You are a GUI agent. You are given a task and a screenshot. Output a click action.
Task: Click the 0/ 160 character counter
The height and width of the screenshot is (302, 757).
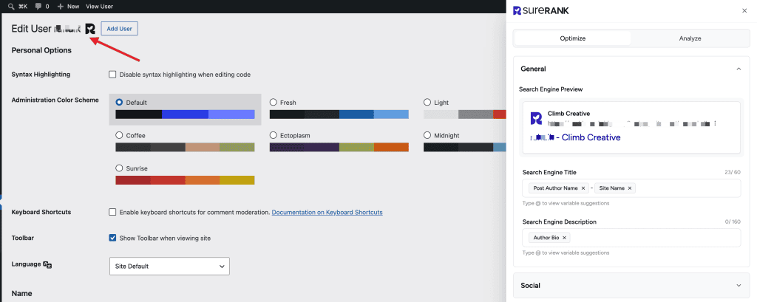pyautogui.click(x=733, y=222)
